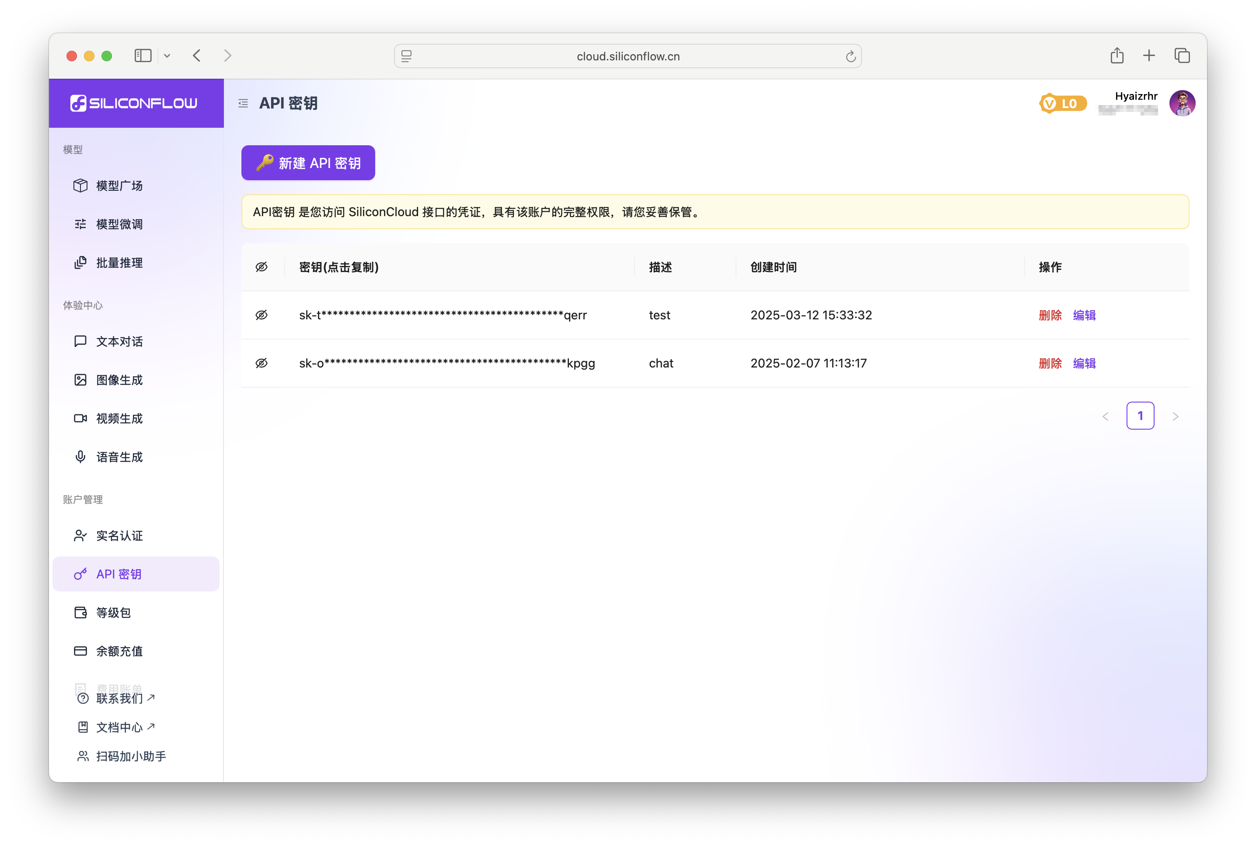Expand the browser sidebar dropdown chevron
The width and height of the screenshot is (1256, 847).
coord(167,55)
